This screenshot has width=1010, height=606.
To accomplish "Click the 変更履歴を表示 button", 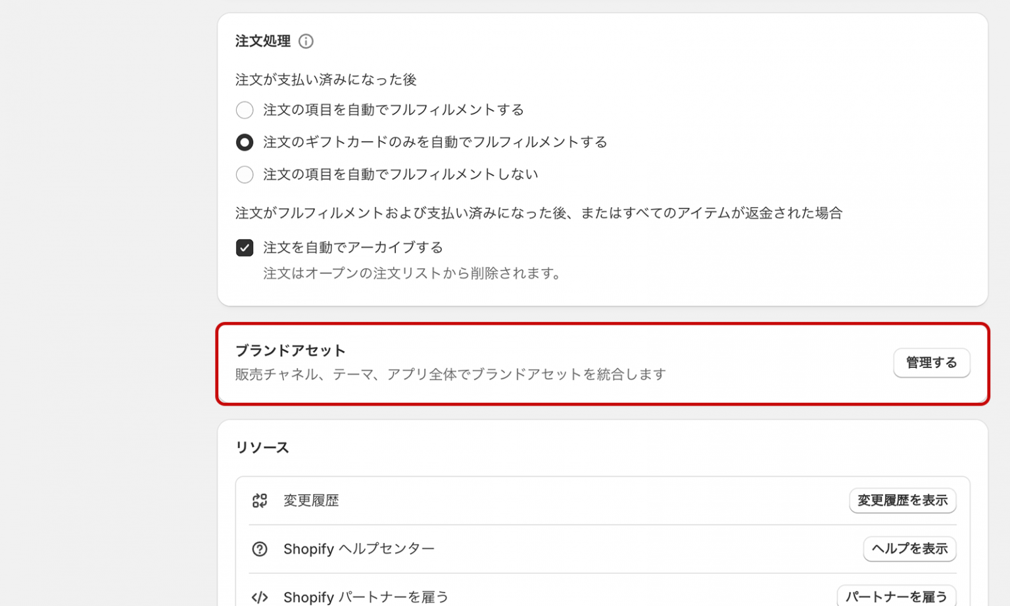I will click(903, 500).
